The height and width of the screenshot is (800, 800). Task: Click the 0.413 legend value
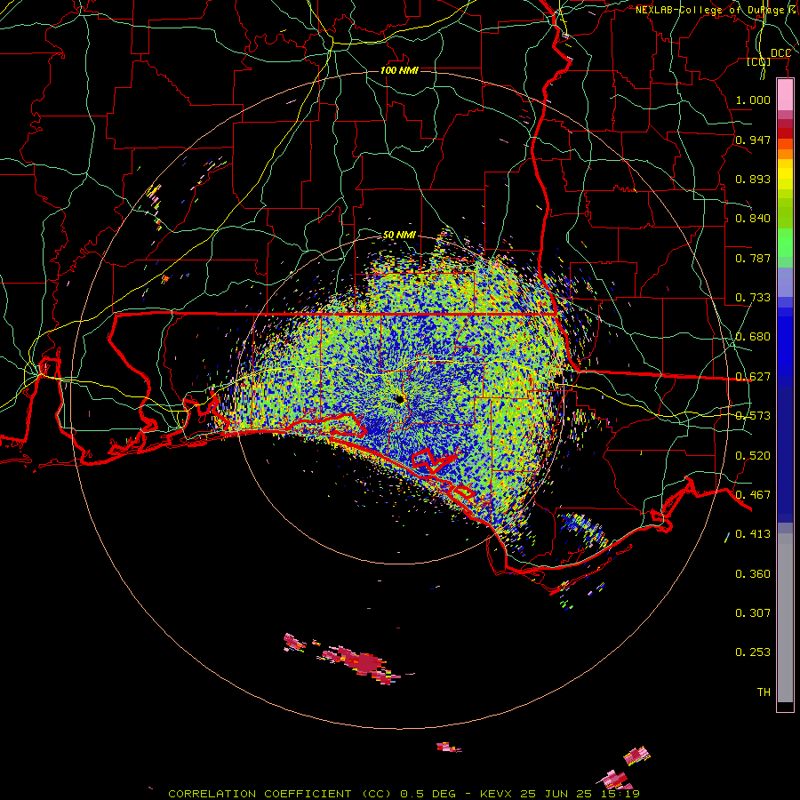point(753,534)
